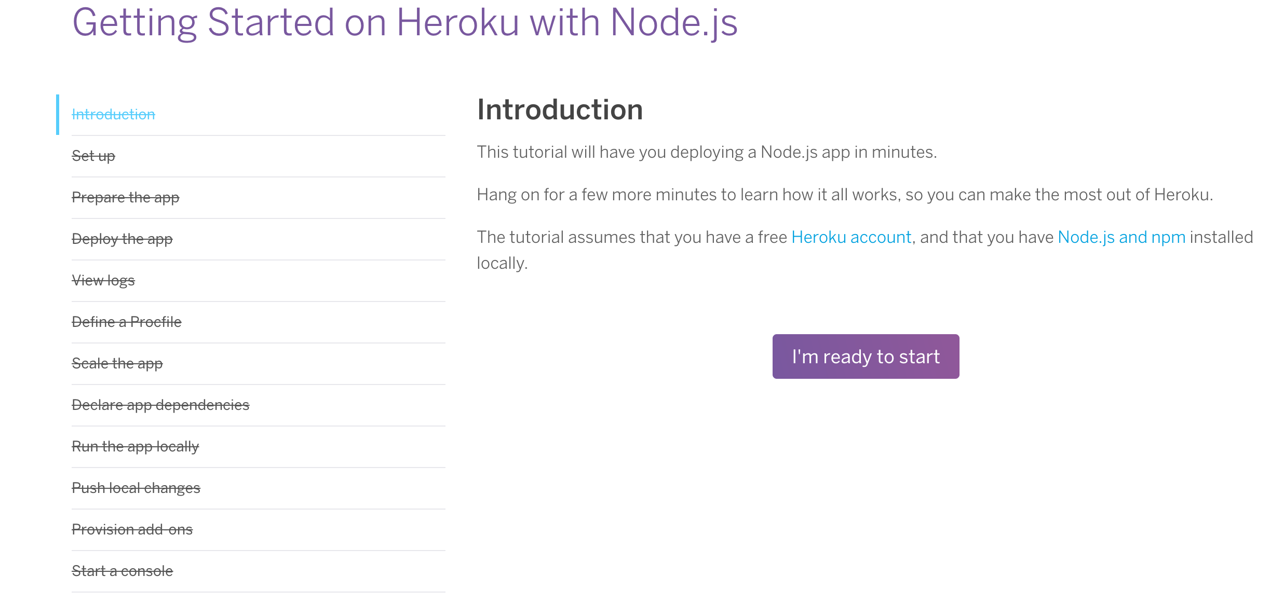Open Declare app dependencies step

(x=160, y=405)
